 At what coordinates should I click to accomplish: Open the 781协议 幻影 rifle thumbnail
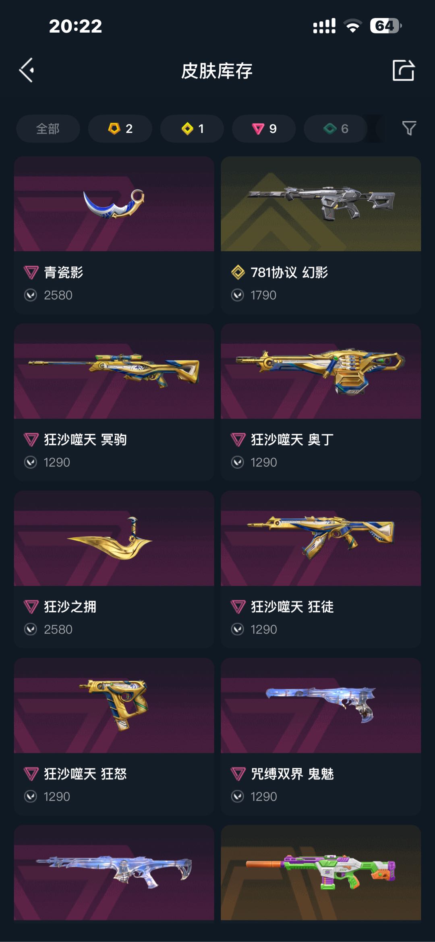pos(321,204)
